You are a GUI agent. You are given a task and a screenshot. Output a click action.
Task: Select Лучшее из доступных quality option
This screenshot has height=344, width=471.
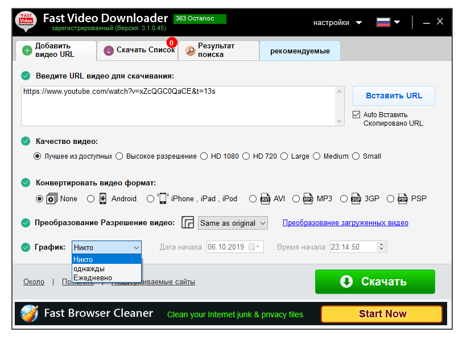pyautogui.click(x=37, y=156)
